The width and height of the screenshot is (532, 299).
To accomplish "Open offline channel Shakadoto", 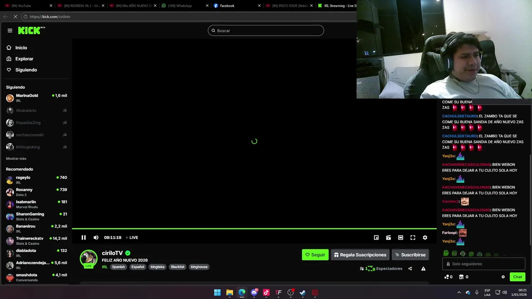I will pyautogui.click(x=37, y=110).
